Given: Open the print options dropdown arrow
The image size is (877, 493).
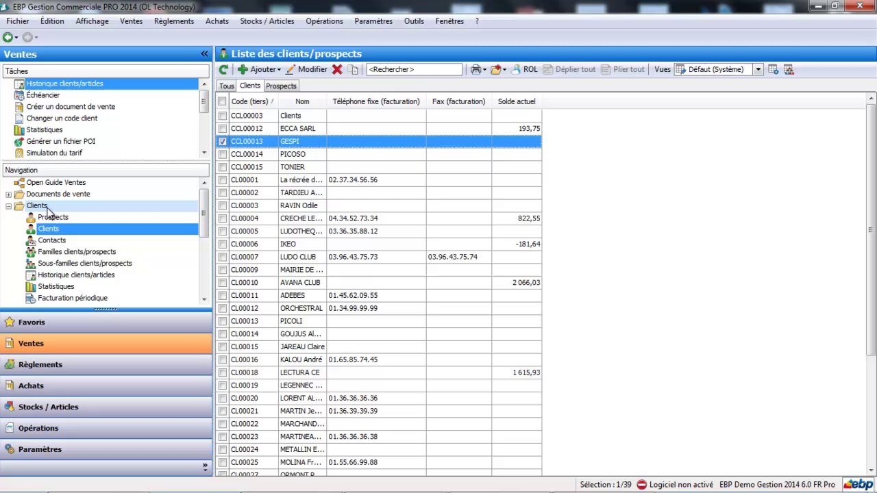Looking at the screenshot, I should pyautogui.click(x=484, y=70).
